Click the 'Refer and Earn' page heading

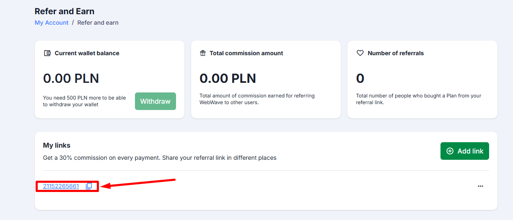tap(65, 11)
